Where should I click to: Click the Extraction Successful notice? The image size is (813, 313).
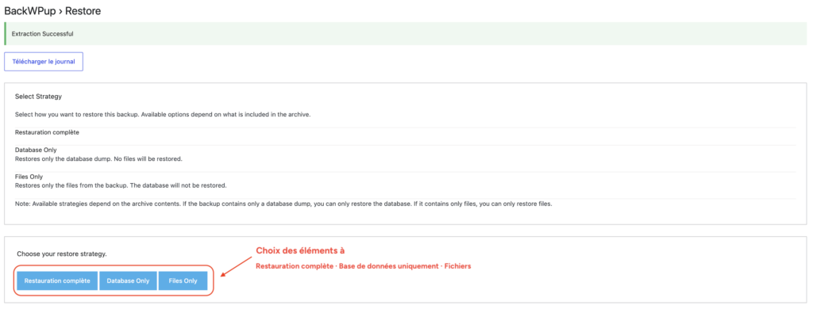pyautogui.click(x=406, y=33)
